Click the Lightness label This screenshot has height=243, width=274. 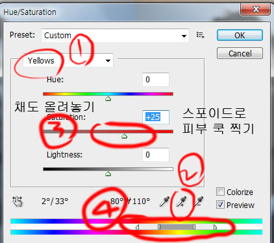64,155
